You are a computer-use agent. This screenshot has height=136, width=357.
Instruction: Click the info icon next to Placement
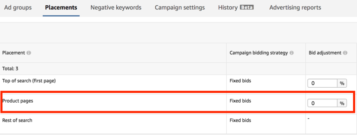pyautogui.click(x=28, y=53)
